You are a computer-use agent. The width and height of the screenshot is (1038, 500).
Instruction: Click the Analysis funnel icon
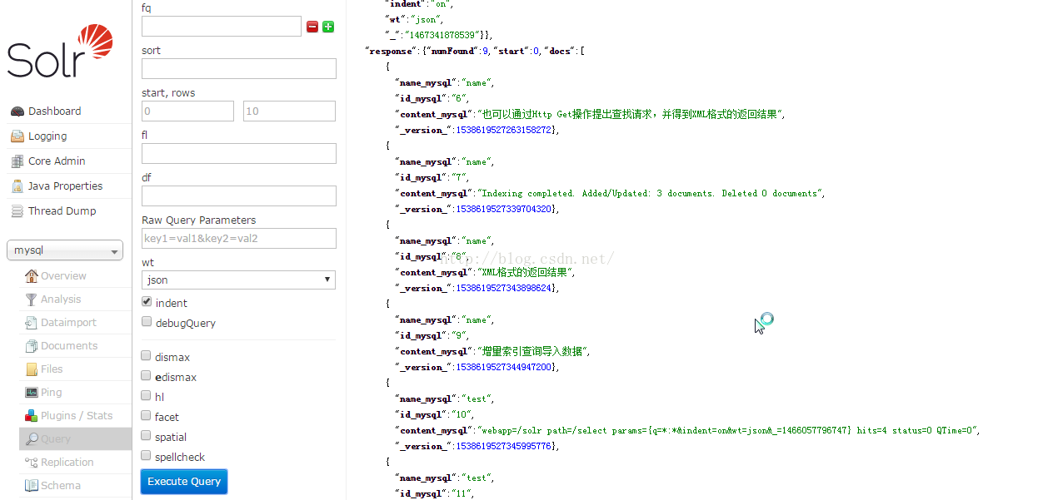coord(32,300)
